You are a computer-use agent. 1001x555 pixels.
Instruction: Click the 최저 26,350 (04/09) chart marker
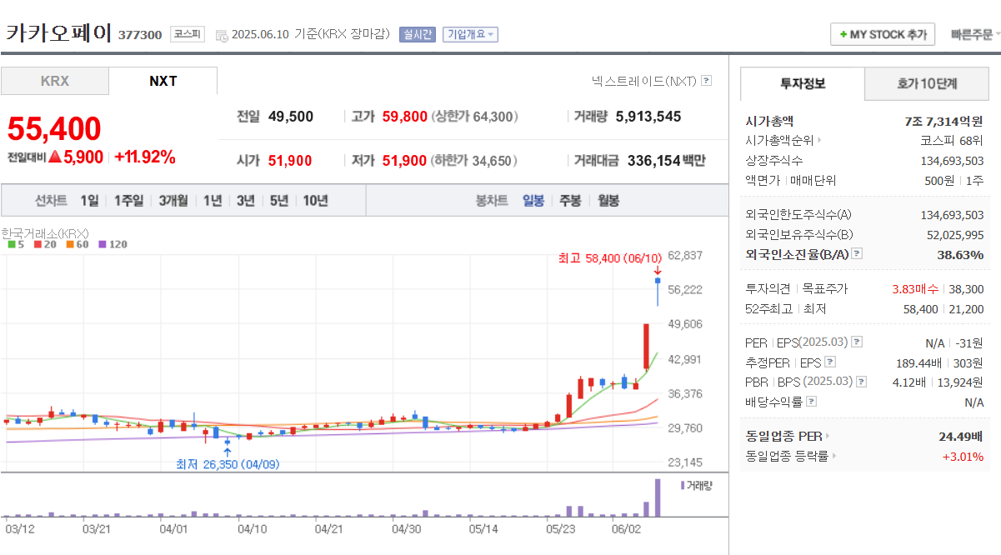tap(228, 464)
